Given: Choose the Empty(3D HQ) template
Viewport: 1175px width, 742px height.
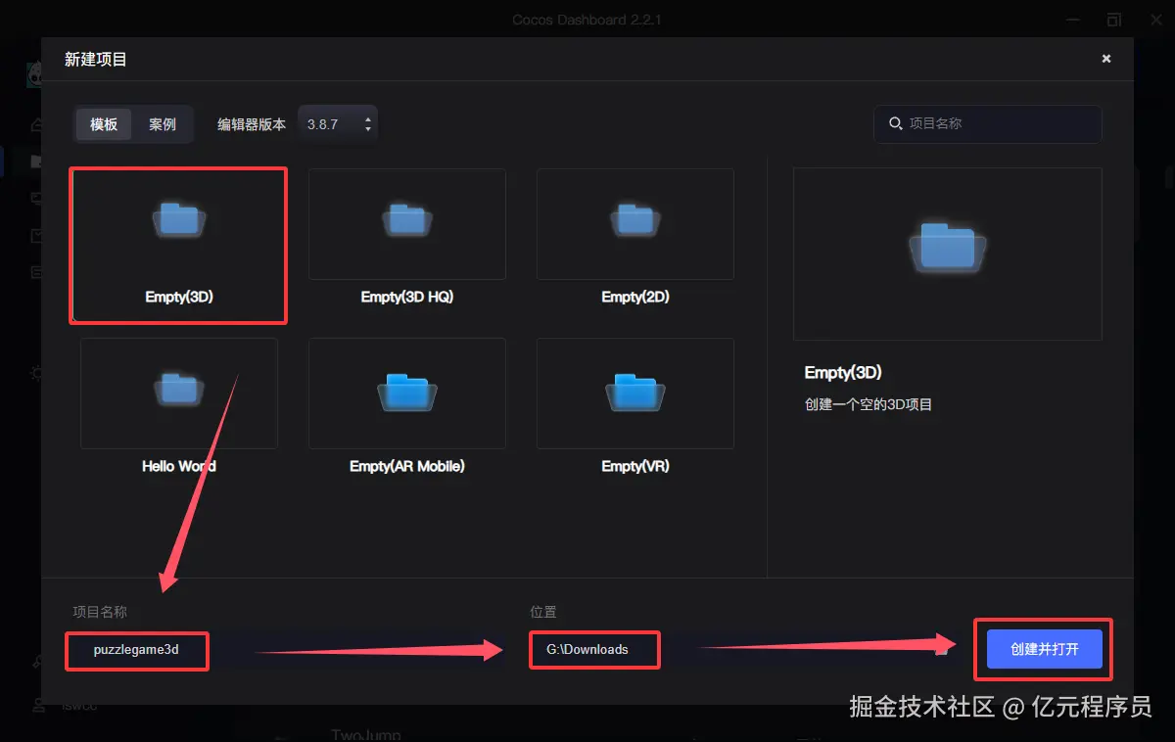Looking at the screenshot, I should 407,238.
